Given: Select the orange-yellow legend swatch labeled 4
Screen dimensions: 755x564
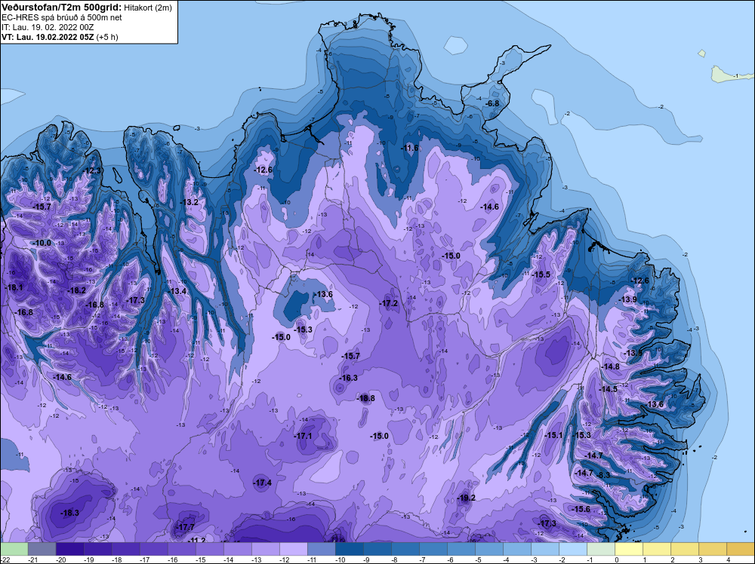Looking at the screenshot, I should click(740, 549).
